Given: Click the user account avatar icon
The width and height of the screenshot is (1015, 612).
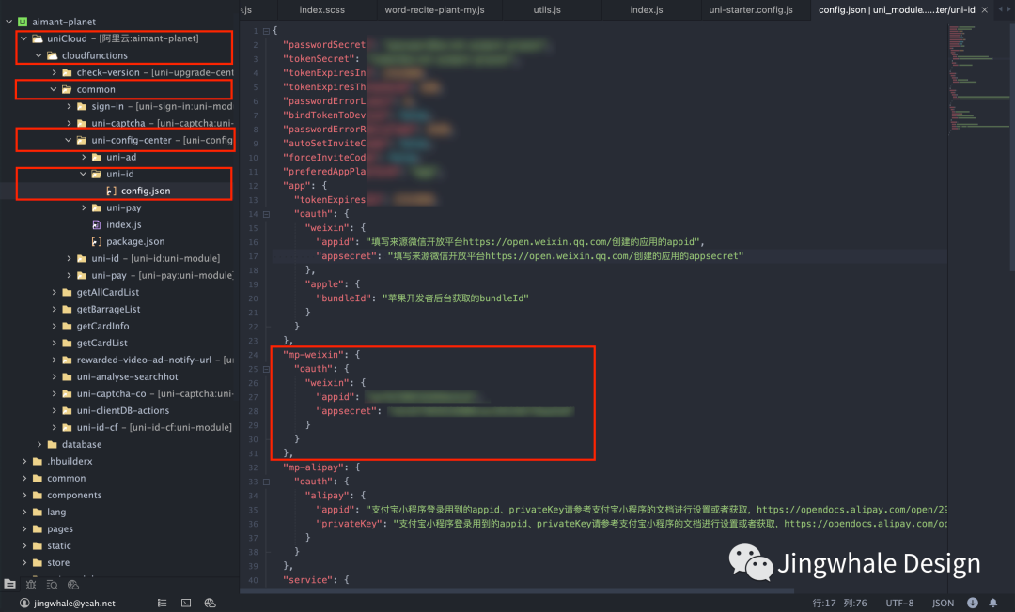Looking at the screenshot, I should tap(24, 603).
